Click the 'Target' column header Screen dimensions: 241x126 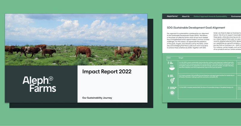[x=181, y=58]
